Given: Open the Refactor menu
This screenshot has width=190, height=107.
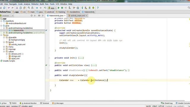Looking at the screenshot, I should click(35, 4).
